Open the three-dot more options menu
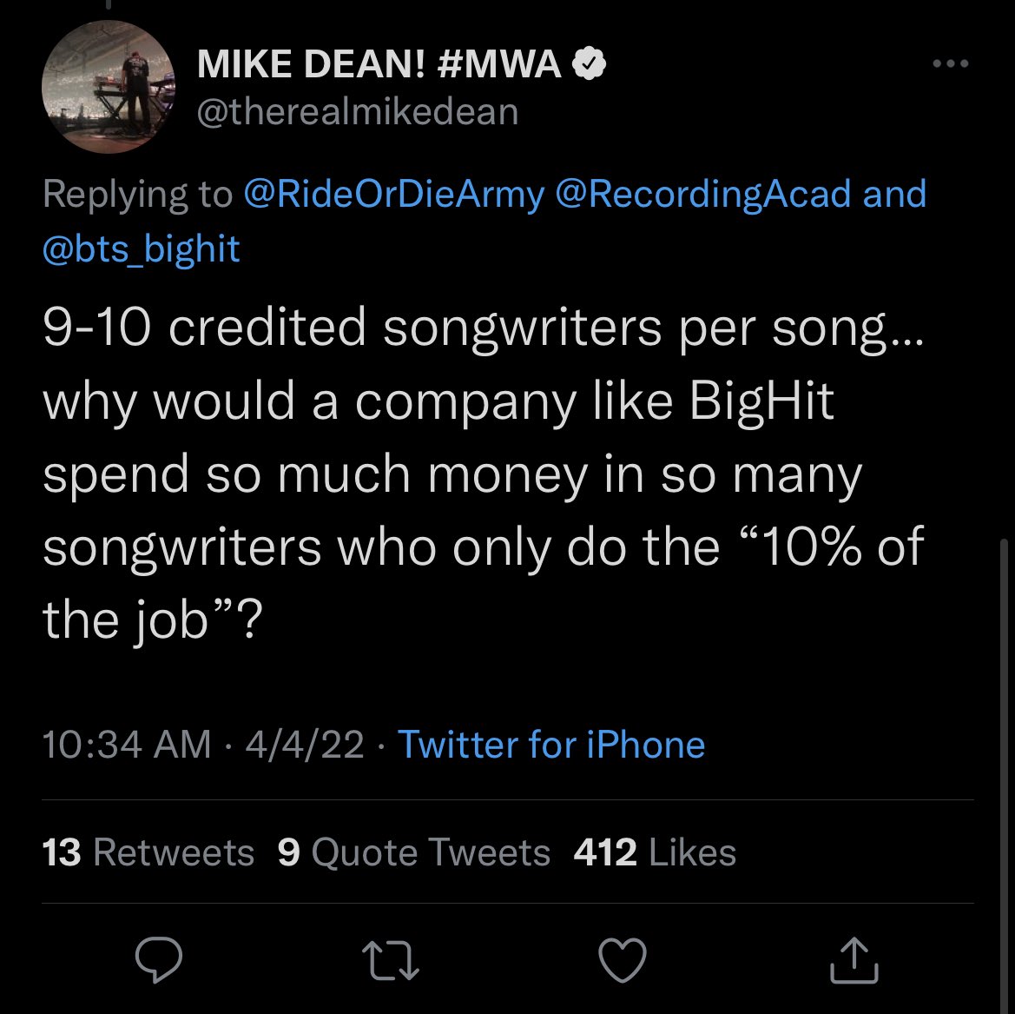Image resolution: width=1015 pixels, height=1014 pixels. point(949,64)
